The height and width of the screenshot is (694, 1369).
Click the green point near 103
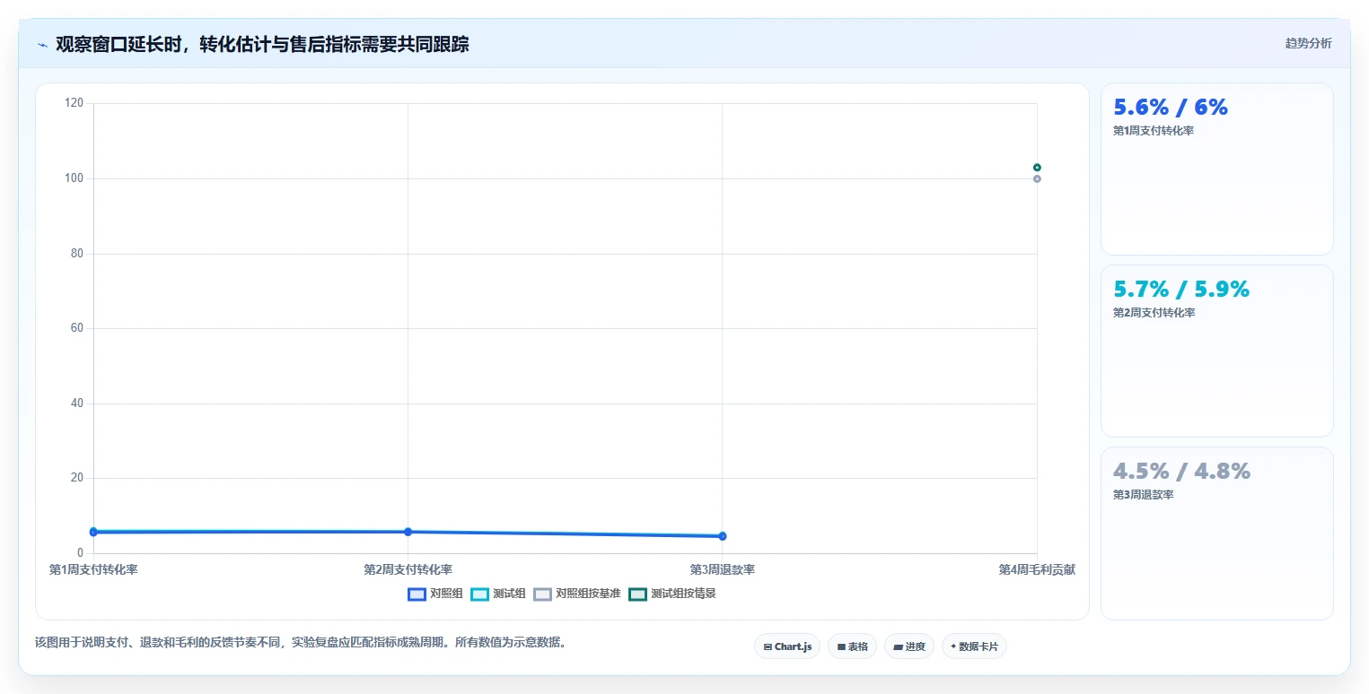point(1037,168)
